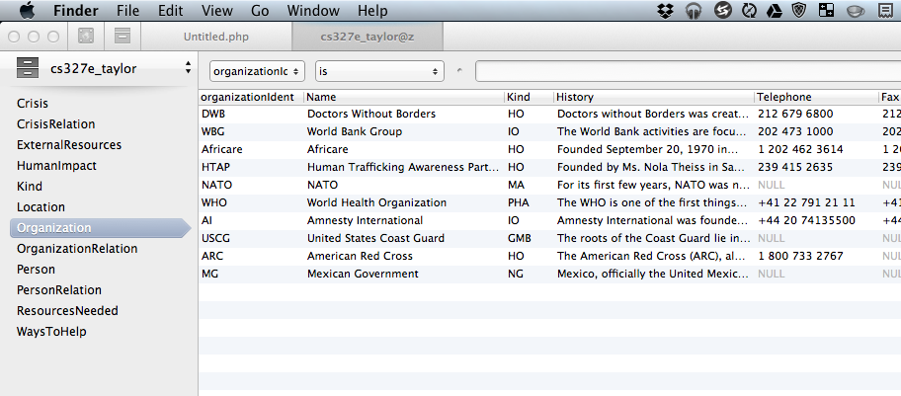Sort by the Fax column header
901x396 pixels.
click(x=890, y=97)
